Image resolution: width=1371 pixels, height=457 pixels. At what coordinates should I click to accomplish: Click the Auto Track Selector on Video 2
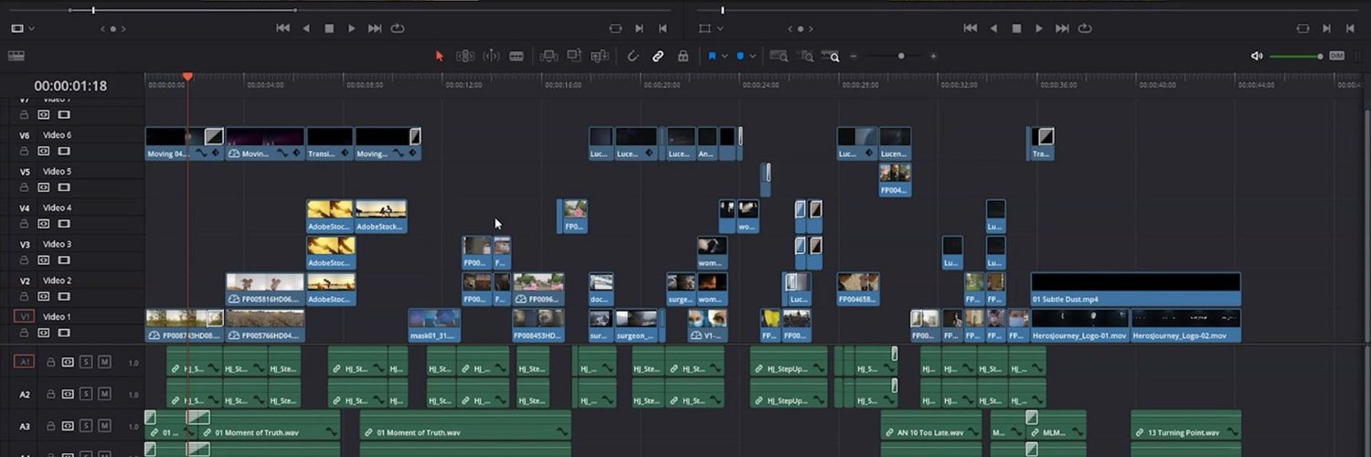click(44, 296)
